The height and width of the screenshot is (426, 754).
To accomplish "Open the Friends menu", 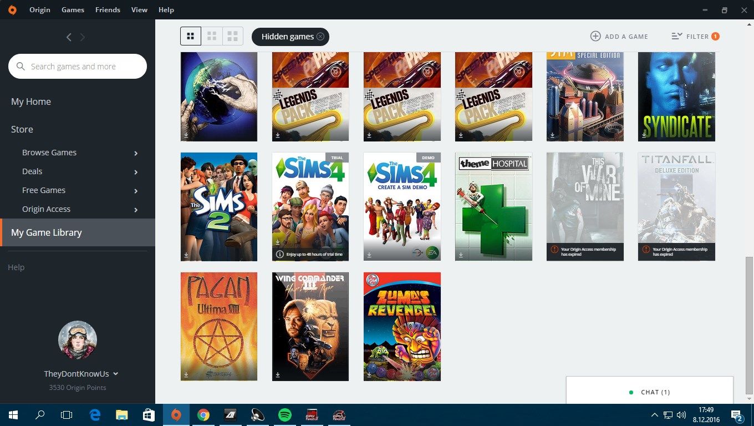I will point(108,9).
